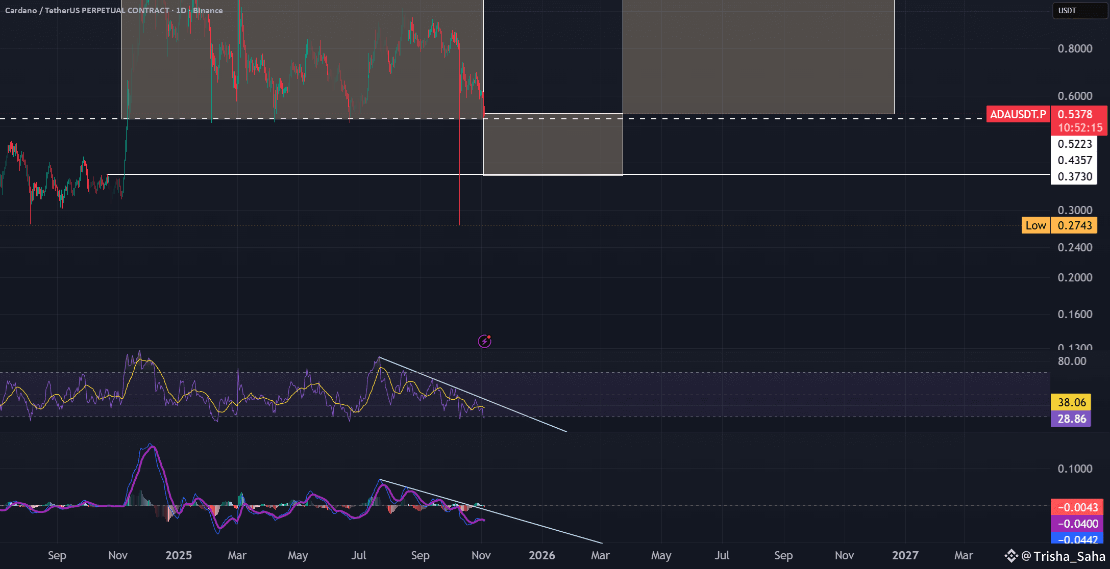Click the red ADAUSDT.P symbol label
Image resolution: width=1110 pixels, height=569 pixels.
click(1018, 114)
